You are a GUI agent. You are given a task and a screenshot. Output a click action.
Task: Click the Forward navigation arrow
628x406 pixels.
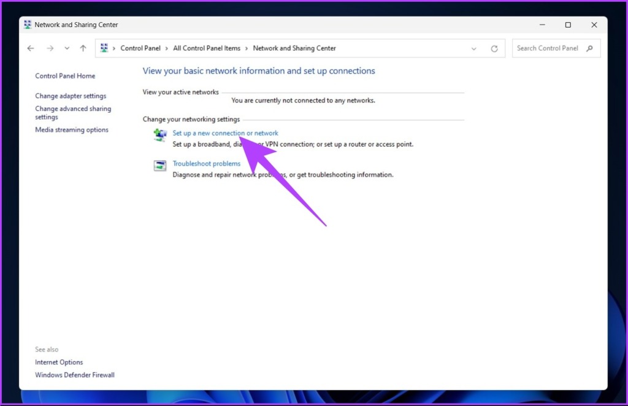pyautogui.click(x=50, y=48)
